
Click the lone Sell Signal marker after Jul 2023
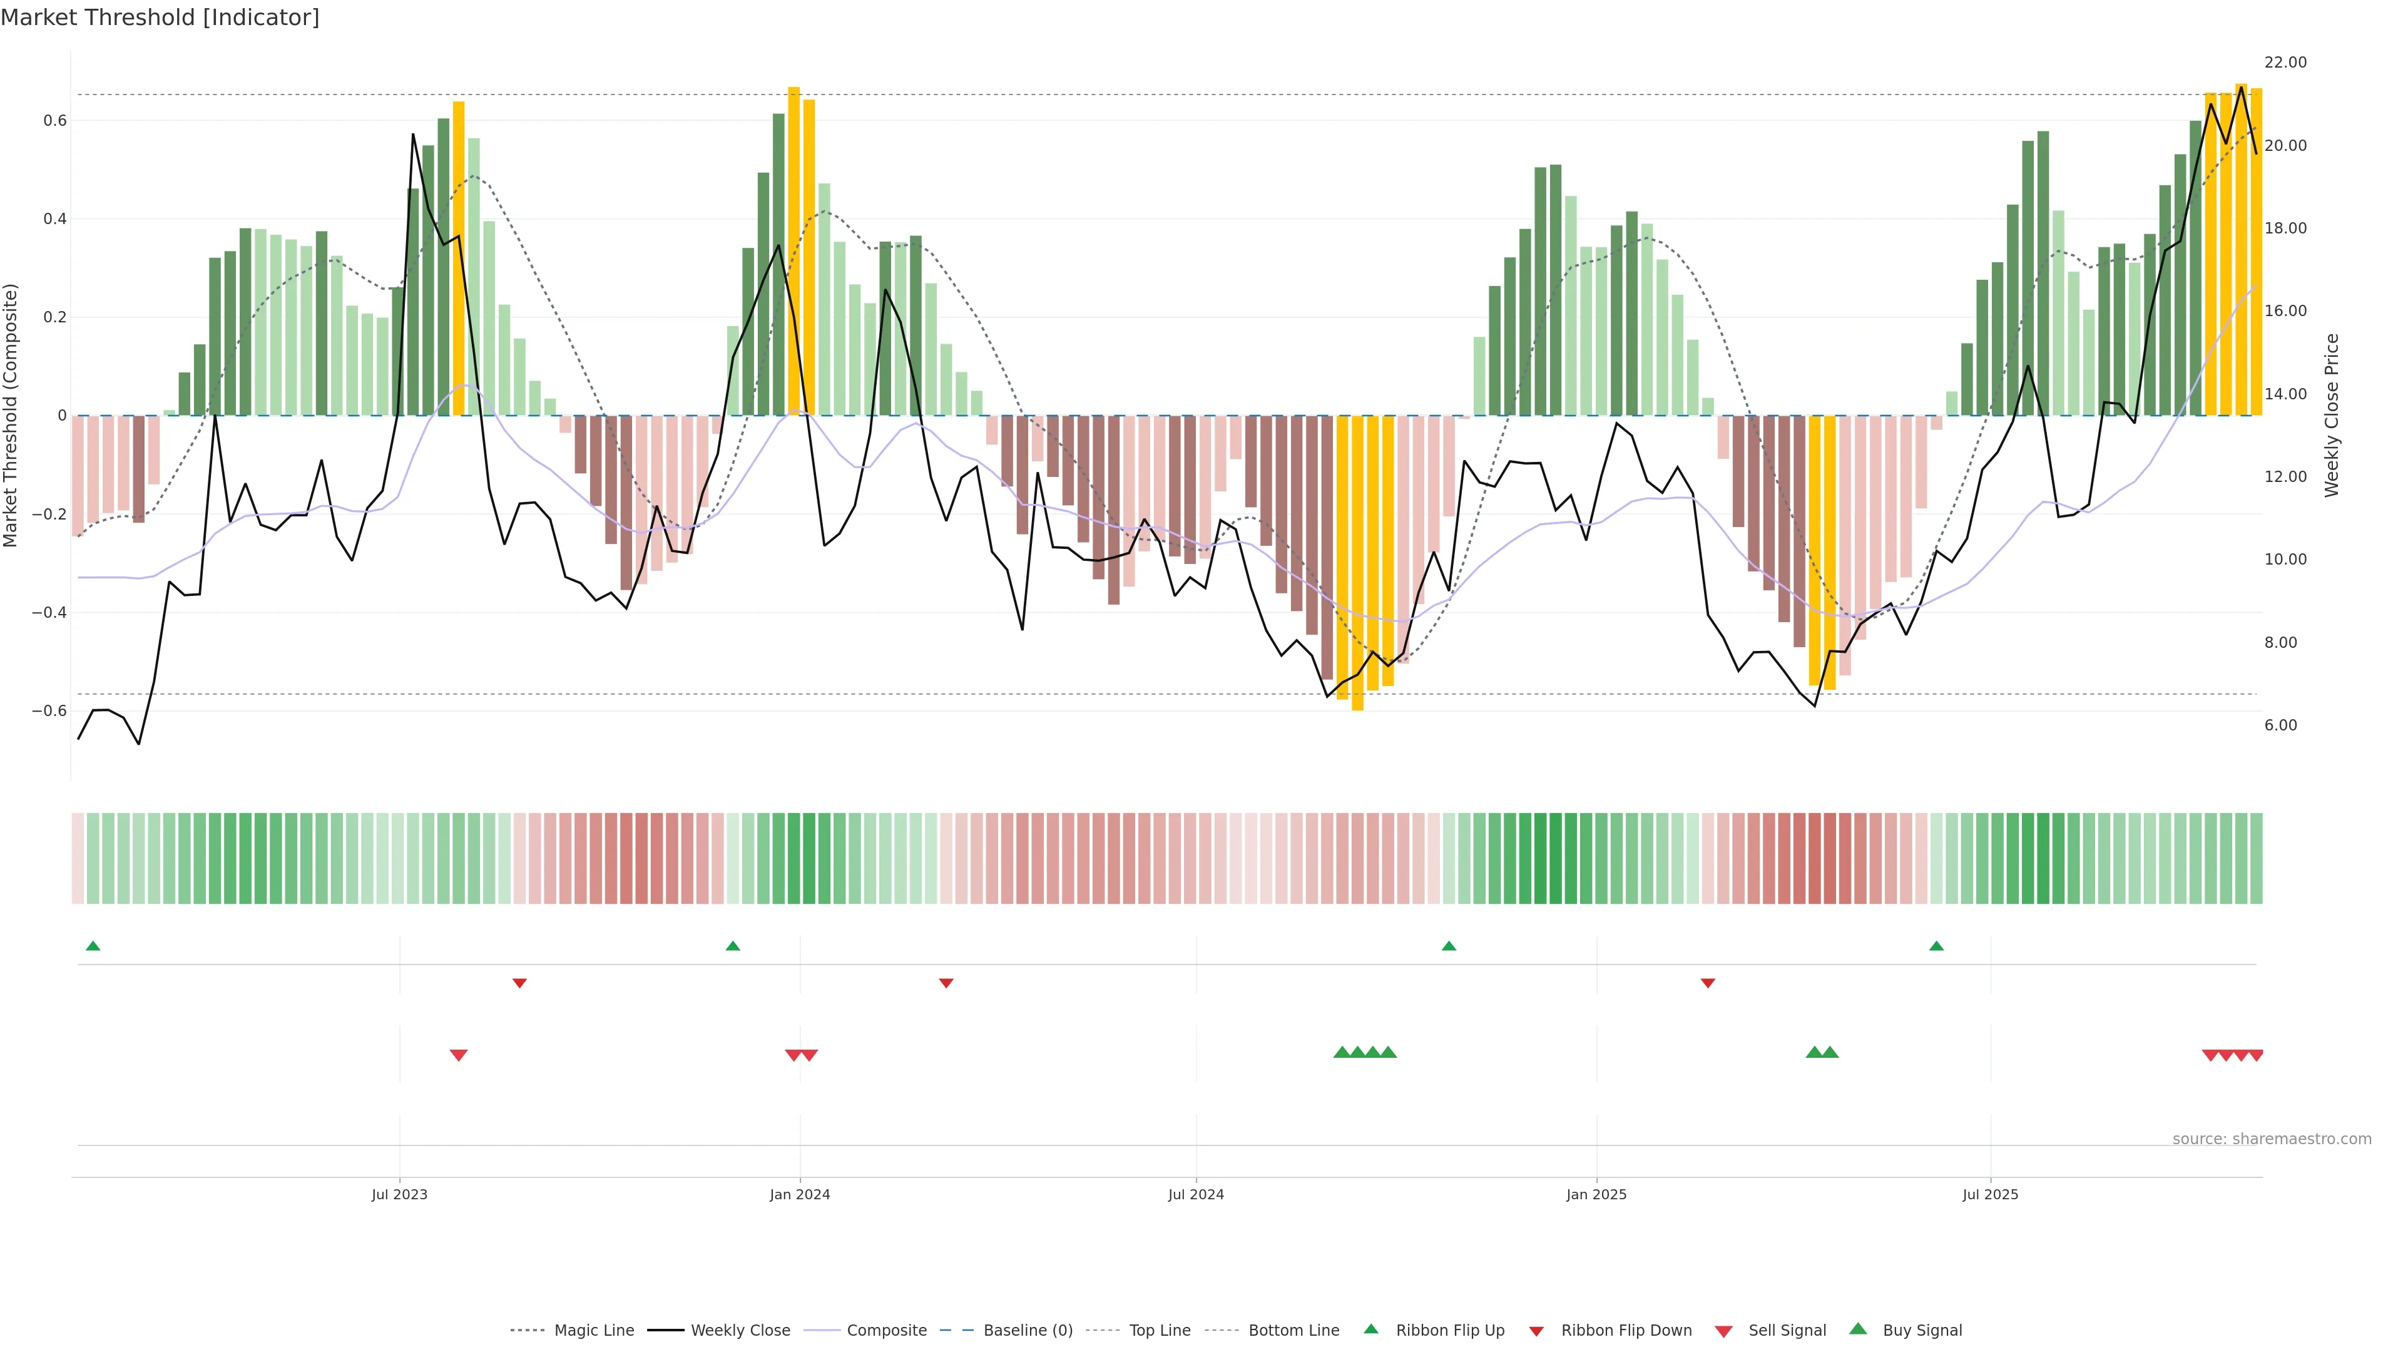point(458,1055)
